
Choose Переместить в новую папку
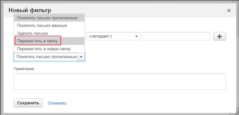49,49
